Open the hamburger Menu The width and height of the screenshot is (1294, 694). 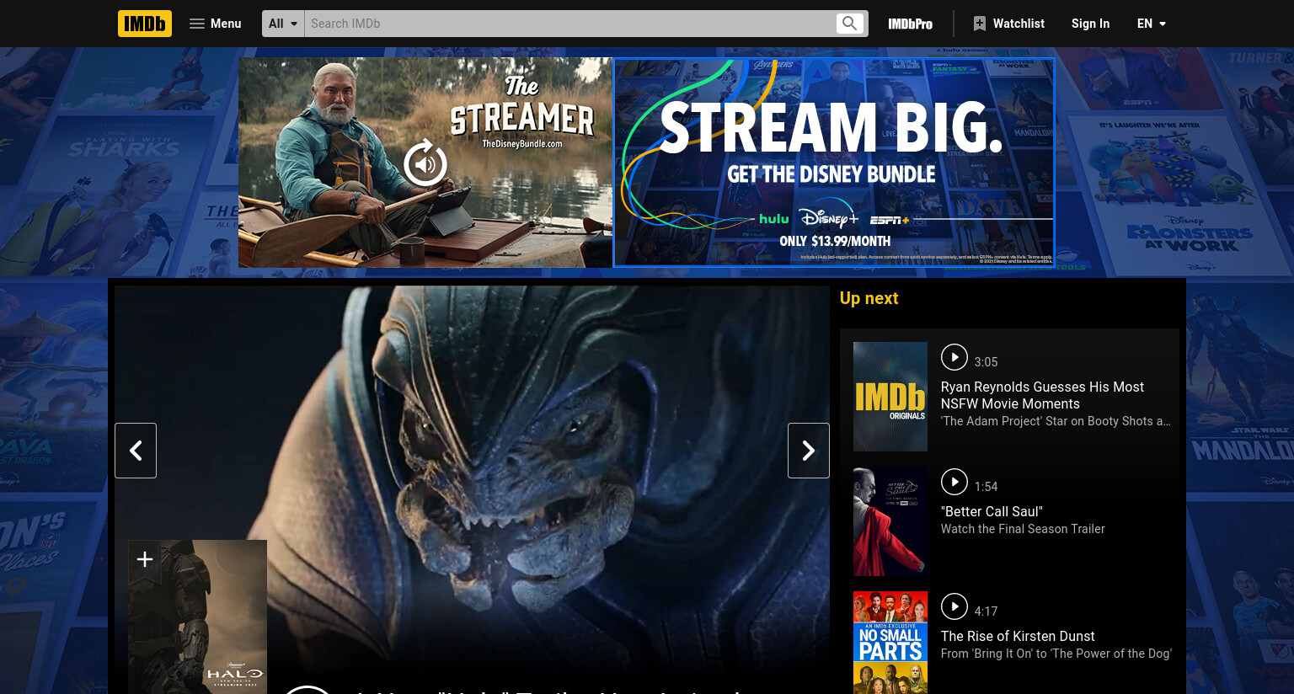point(216,24)
